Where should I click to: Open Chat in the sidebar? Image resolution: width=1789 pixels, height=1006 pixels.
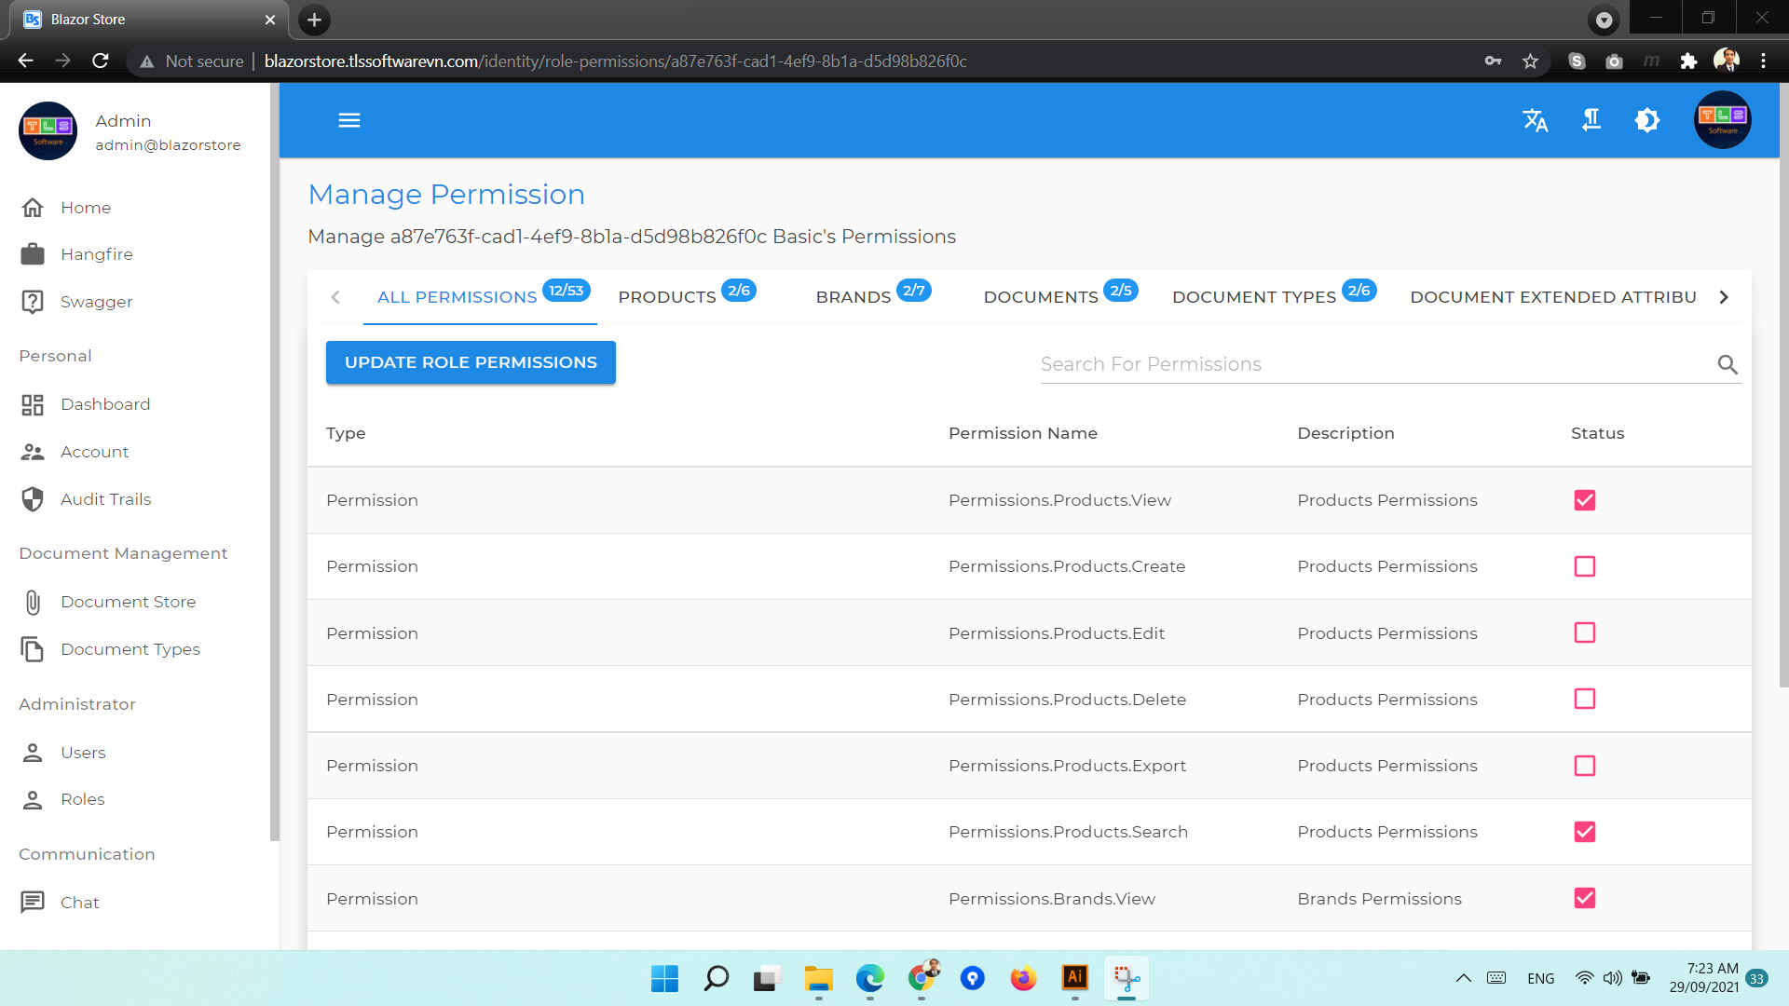[x=79, y=903]
